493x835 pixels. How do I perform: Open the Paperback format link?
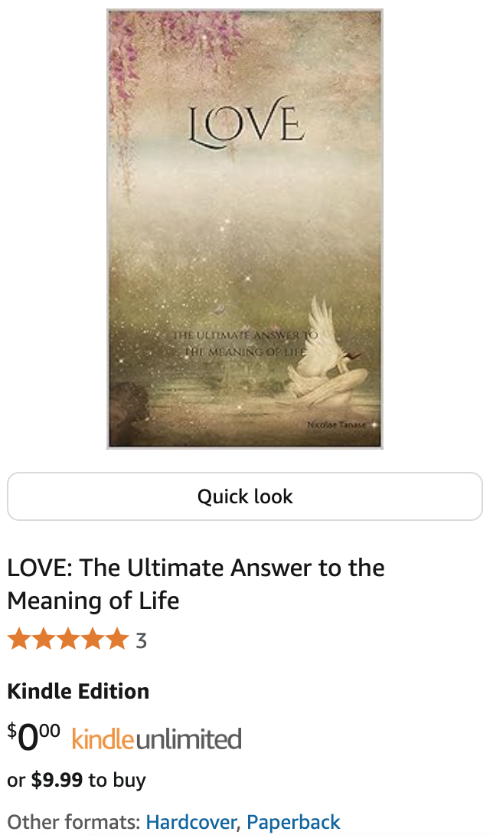click(293, 822)
